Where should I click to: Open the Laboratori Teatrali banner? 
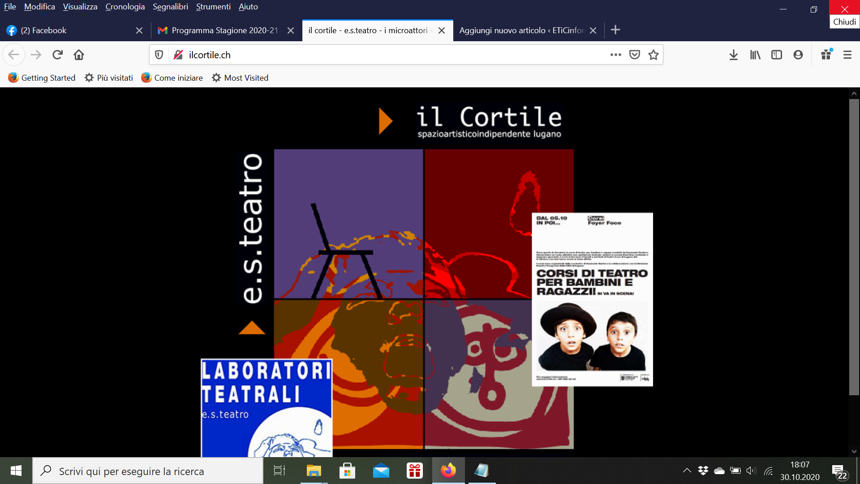coord(267,408)
